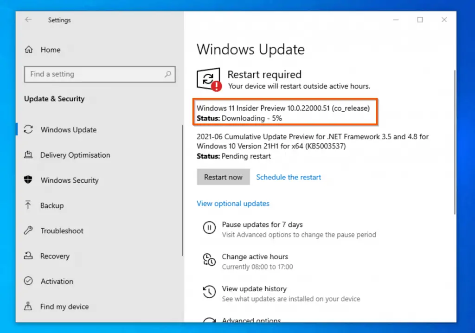Click the back arrow in Settings
Image resolution: width=475 pixels, height=333 pixels.
point(28,19)
